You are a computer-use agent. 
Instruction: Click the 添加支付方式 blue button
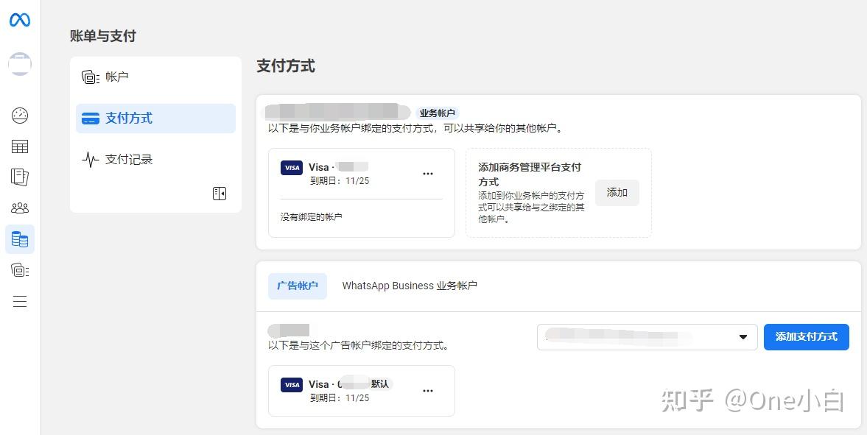tap(806, 336)
